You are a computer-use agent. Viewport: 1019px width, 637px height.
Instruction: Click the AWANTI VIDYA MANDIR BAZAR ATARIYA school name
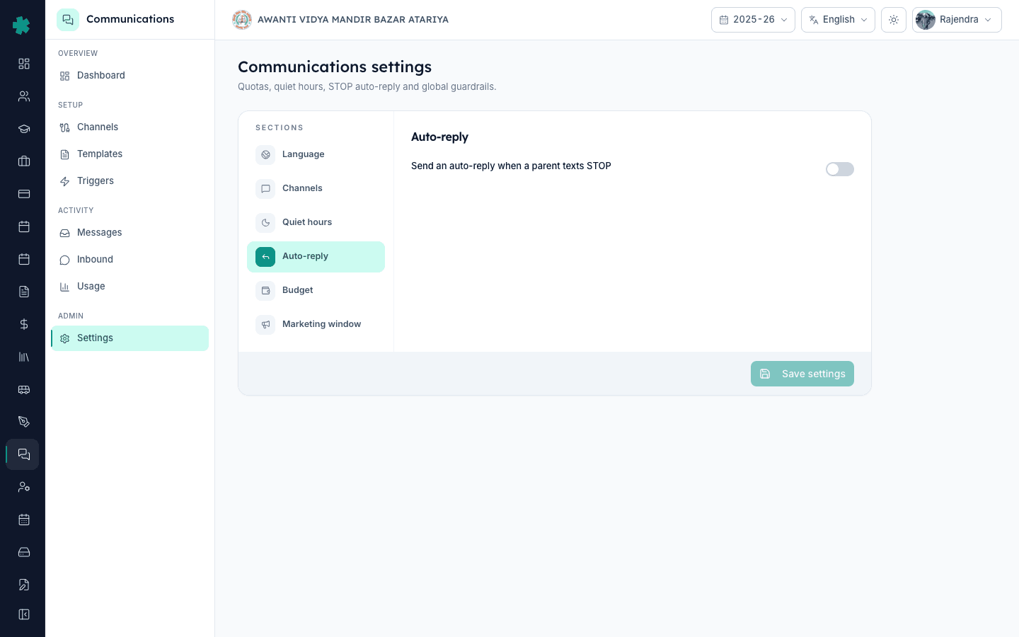[x=353, y=20]
